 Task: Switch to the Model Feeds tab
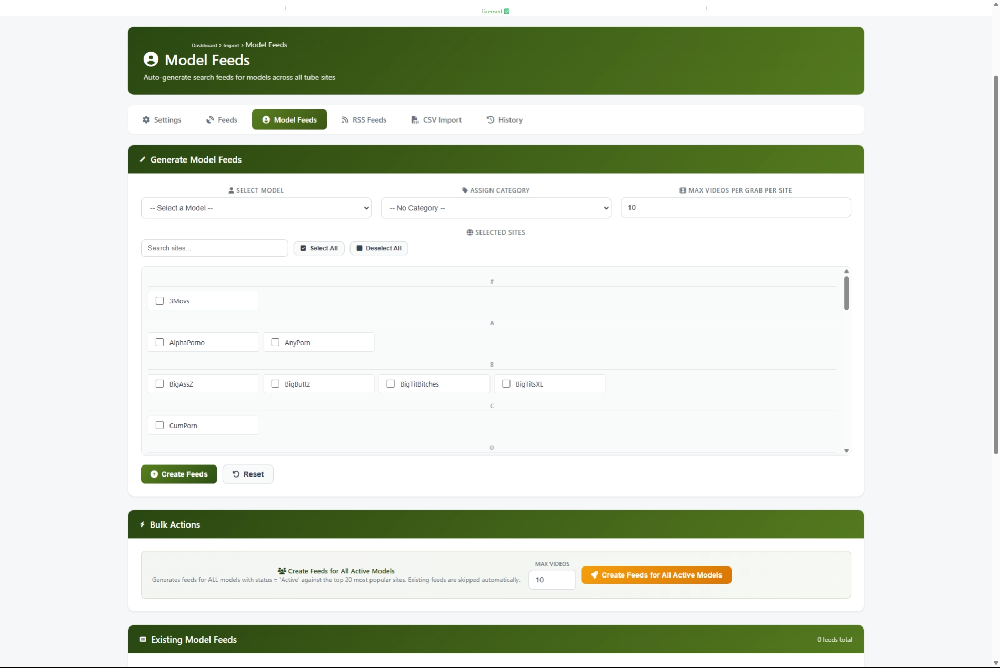[289, 120]
